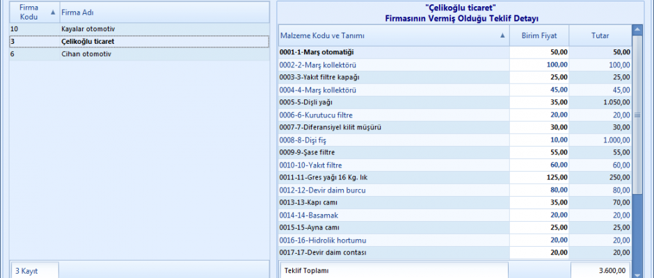Click the sort arrow in Firma Kodu header
Image resolution: width=654 pixels, height=278 pixels.
click(x=53, y=12)
